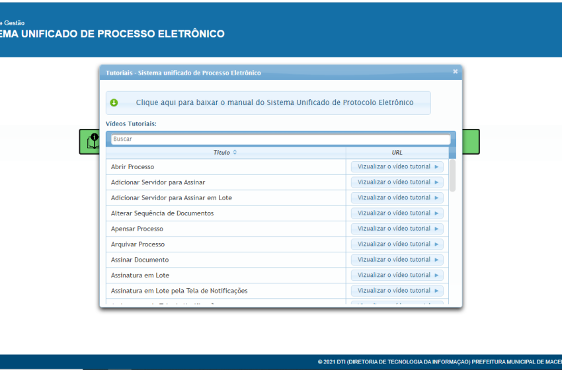Select Assinatura em Lote pela Tela de Notificações

pyautogui.click(x=179, y=291)
